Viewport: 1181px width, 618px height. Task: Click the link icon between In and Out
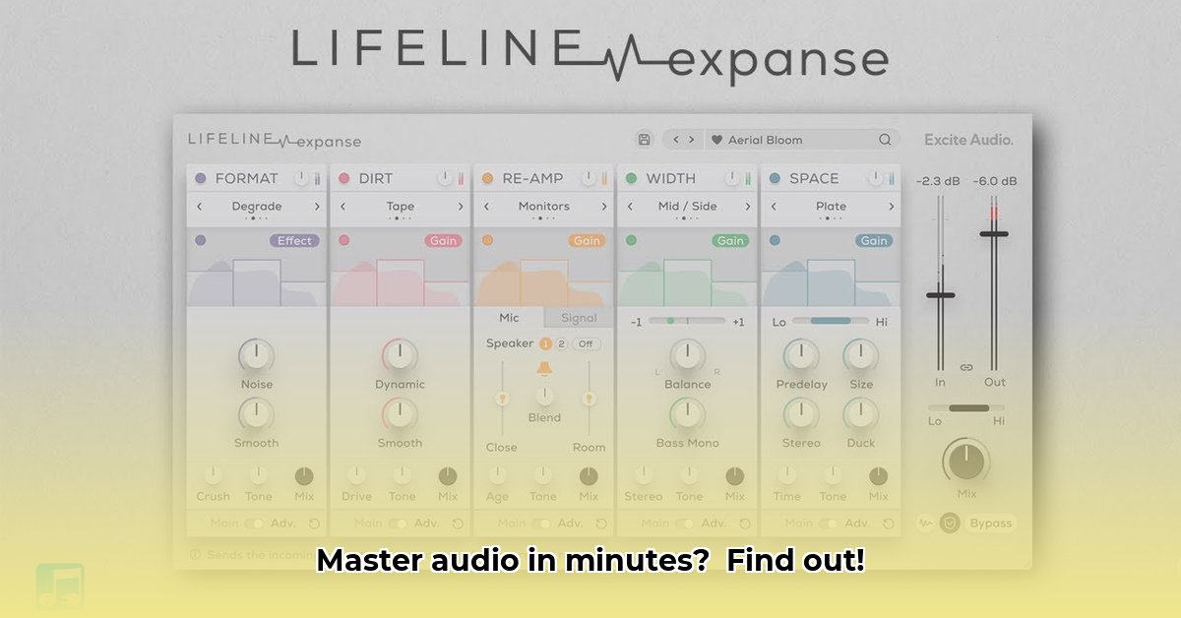point(966,367)
